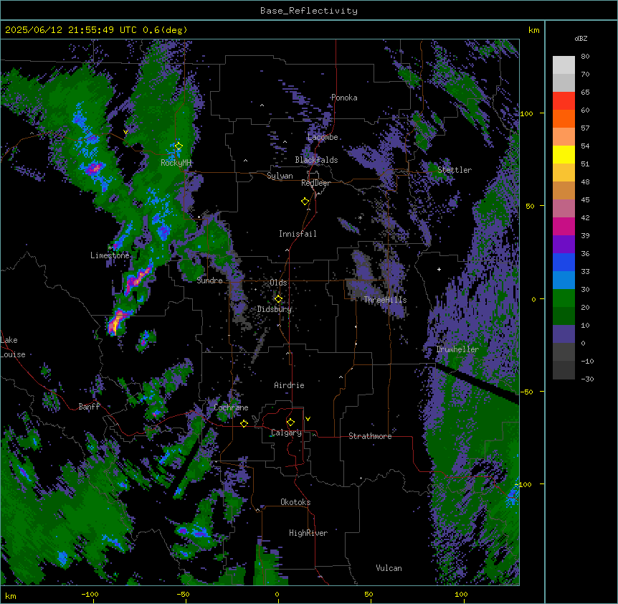Click the HighRiver city label
Image resolution: width=618 pixels, height=604 pixels.
(308, 533)
